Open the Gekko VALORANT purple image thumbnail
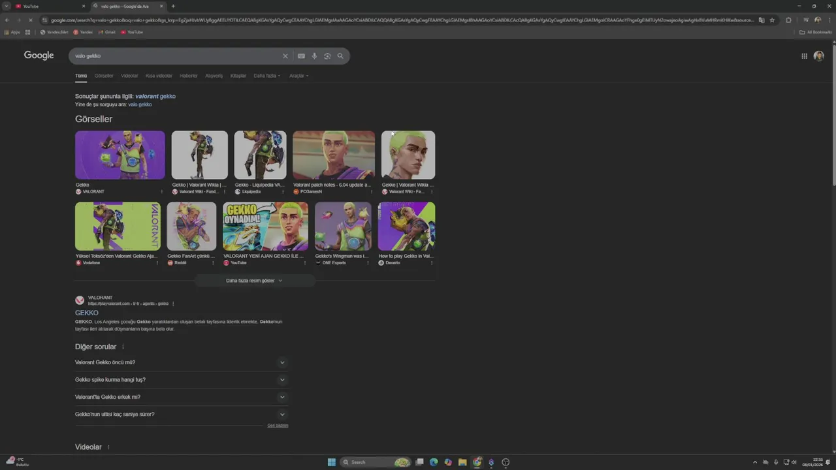This screenshot has width=836, height=470. click(x=120, y=155)
